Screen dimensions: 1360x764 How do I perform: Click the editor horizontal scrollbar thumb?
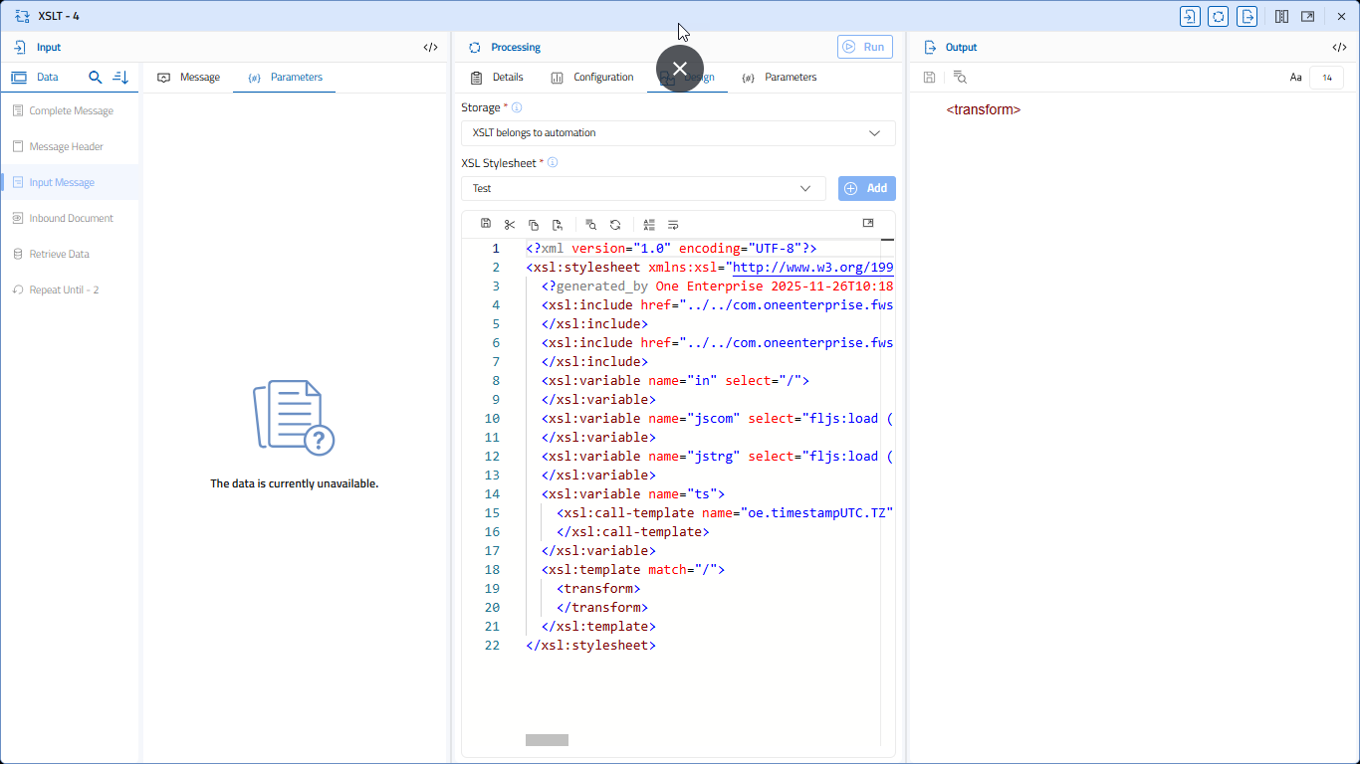click(547, 740)
